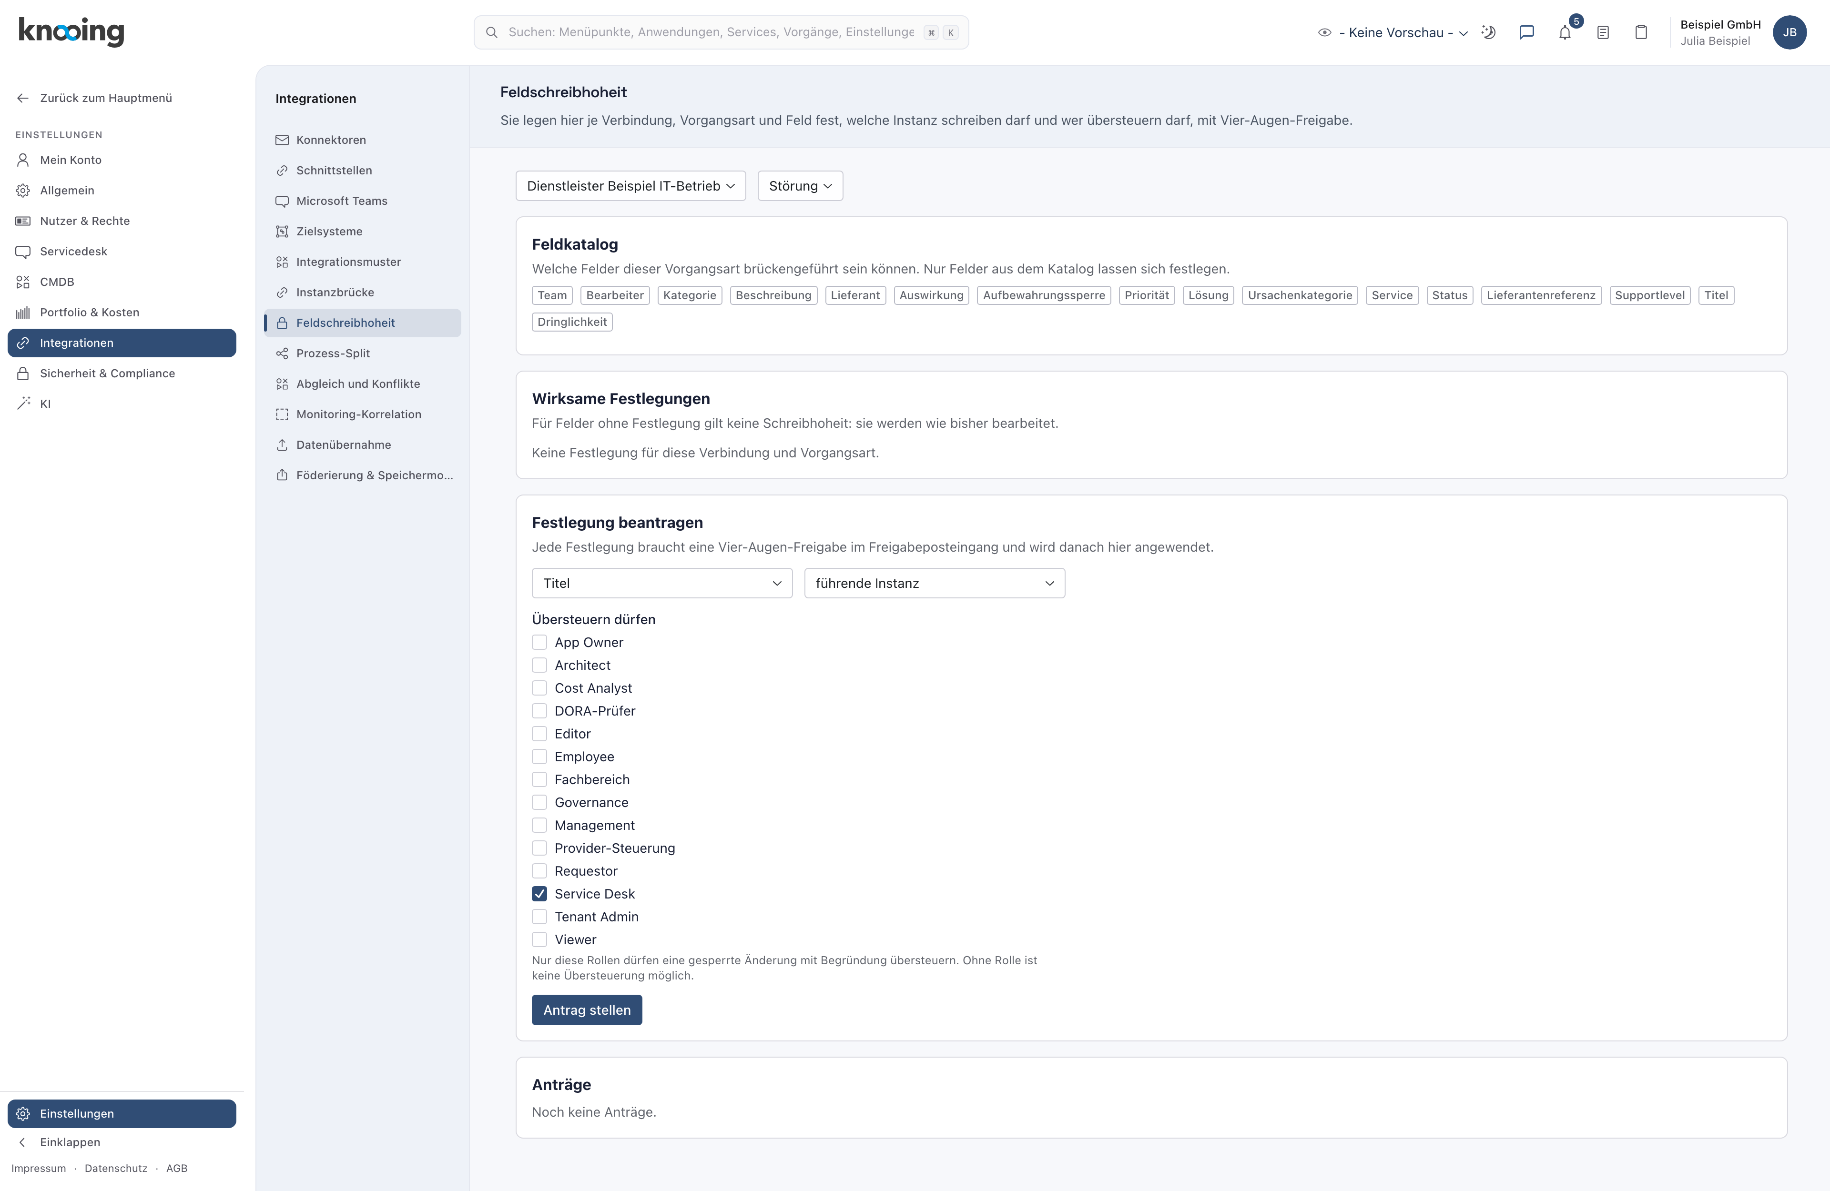The image size is (1830, 1191).
Task: Click the Portfolio & Kosten chart icon
Action: 23,312
